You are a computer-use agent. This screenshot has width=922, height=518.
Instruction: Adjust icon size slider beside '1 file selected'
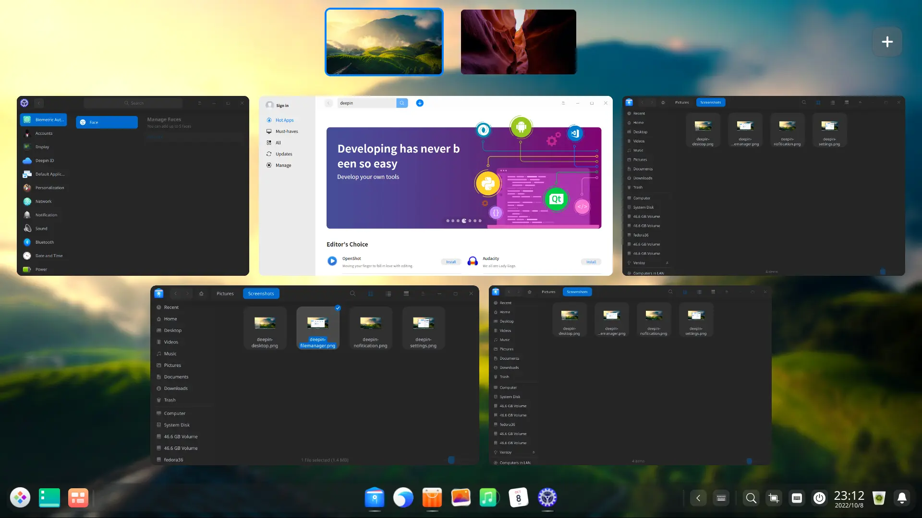[x=452, y=460]
